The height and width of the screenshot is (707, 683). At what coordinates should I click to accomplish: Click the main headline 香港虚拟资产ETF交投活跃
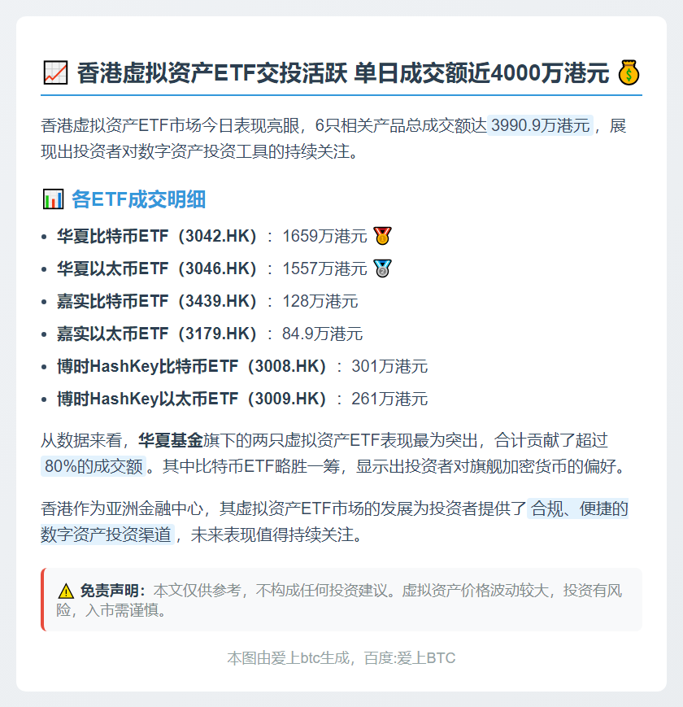pos(212,73)
